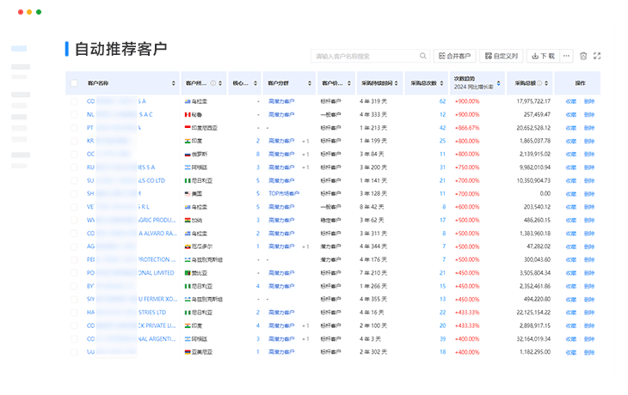This screenshot has height=395, width=628.
Task: Select checkbox of the 加纳 row
Action: pyautogui.click(x=74, y=221)
